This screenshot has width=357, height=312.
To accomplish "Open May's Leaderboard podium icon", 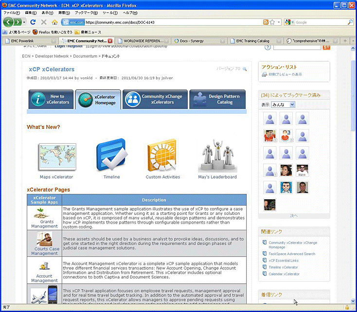I will point(217,156).
